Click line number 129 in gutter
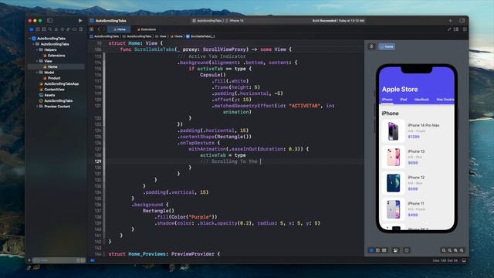494x278 pixels. [98, 161]
